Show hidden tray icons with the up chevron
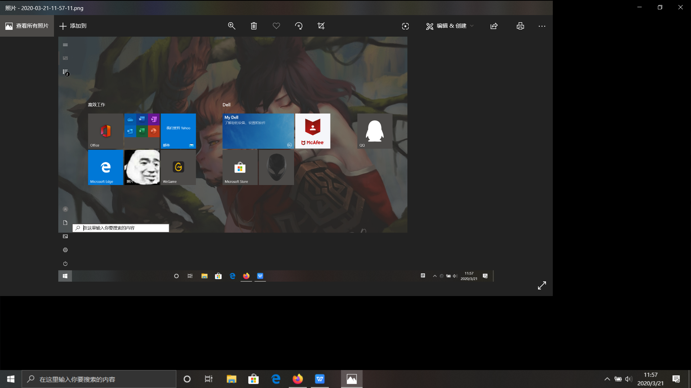 pos(607,379)
